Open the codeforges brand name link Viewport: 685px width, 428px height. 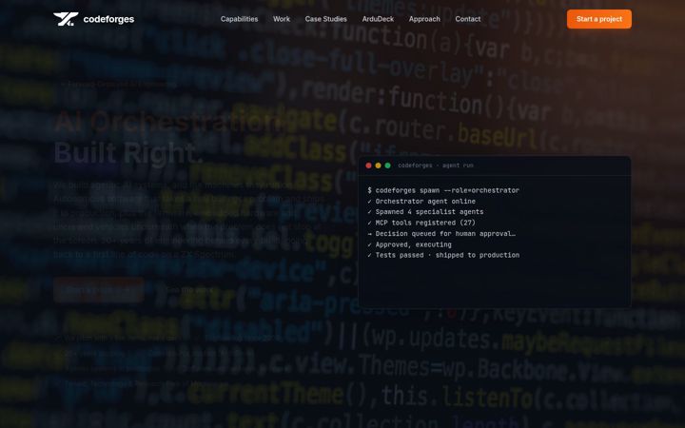108,19
